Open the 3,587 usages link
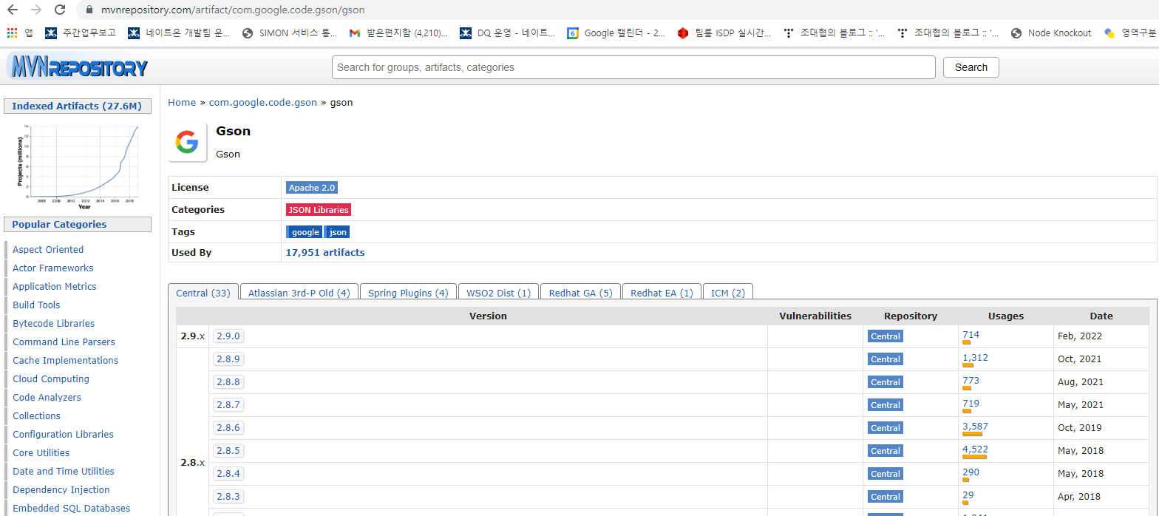This screenshot has height=516, width=1159. [975, 427]
